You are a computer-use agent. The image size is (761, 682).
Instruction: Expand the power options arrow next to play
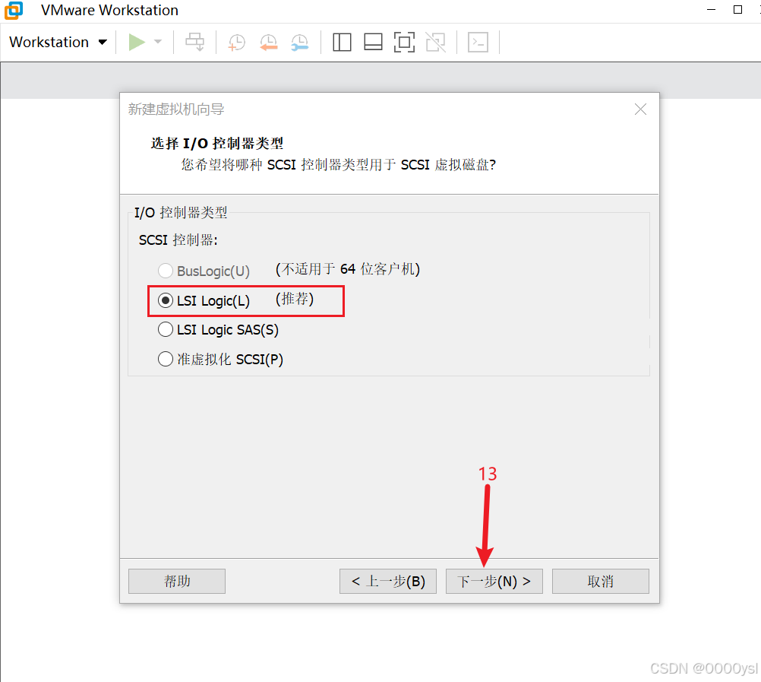(x=158, y=43)
